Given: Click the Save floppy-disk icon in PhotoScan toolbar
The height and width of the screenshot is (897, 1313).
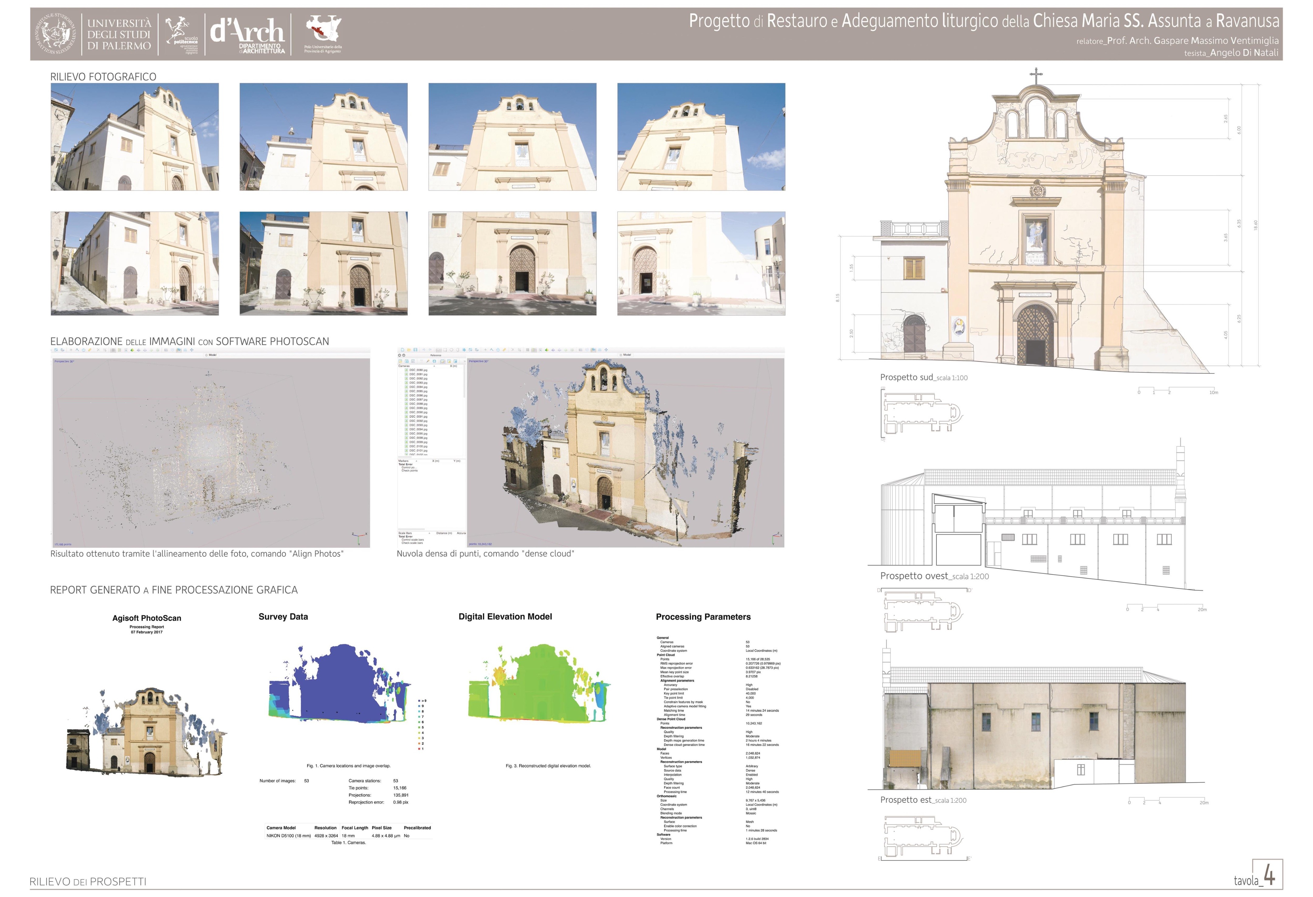Looking at the screenshot, I should 415,350.
